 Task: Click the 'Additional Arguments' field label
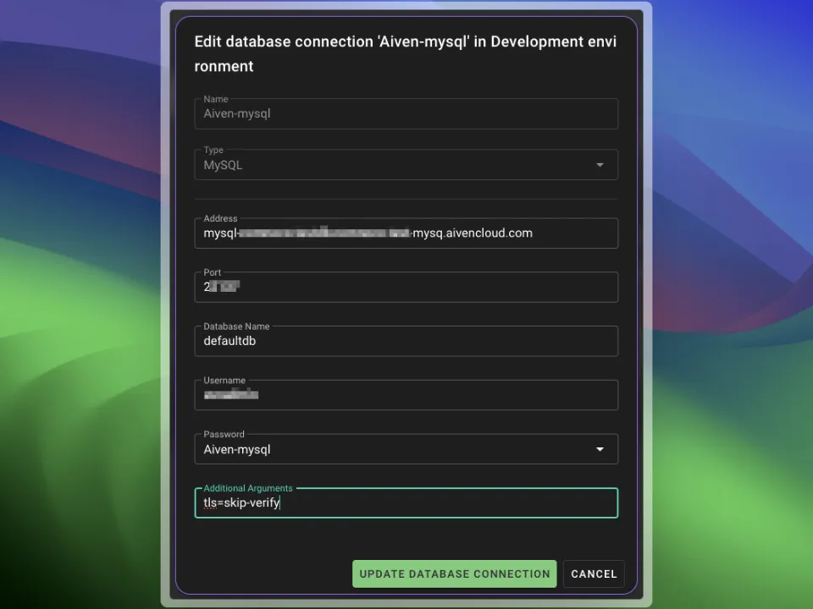click(248, 488)
